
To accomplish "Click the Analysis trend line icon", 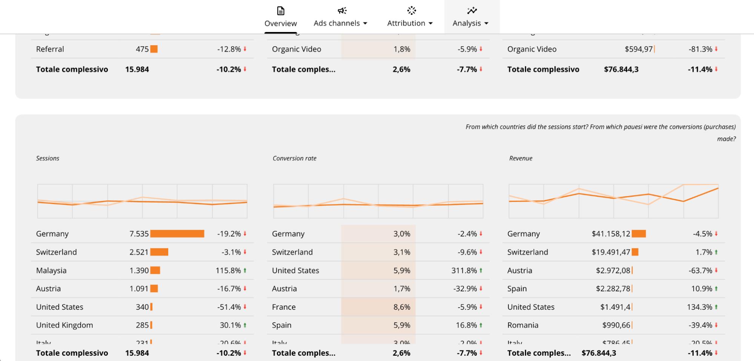I will coord(471,11).
